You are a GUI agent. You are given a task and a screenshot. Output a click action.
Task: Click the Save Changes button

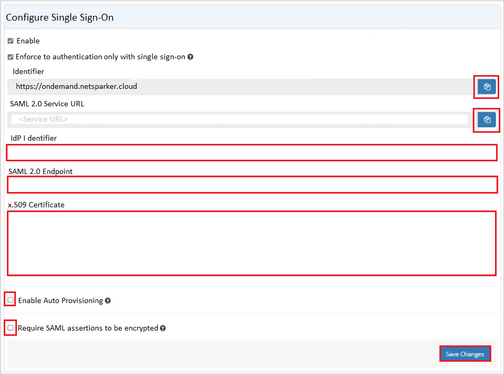tap(465, 354)
